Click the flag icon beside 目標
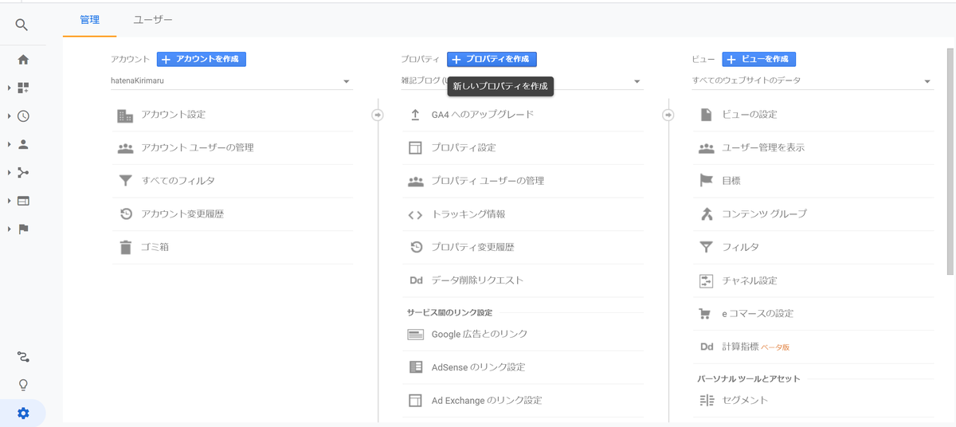 point(706,181)
